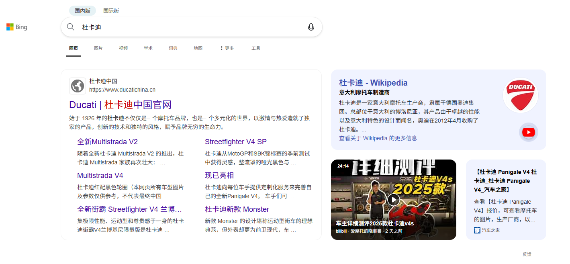Select the 图片 tab

[x=98, y=48]
